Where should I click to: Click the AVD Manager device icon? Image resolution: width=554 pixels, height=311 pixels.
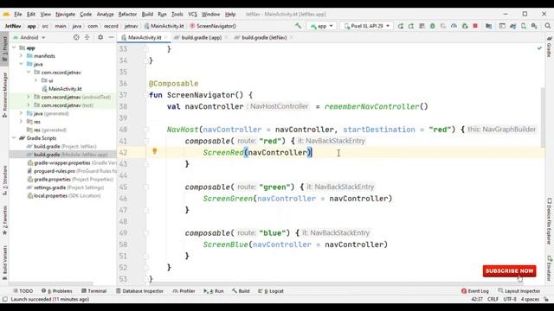pos(523,26)
